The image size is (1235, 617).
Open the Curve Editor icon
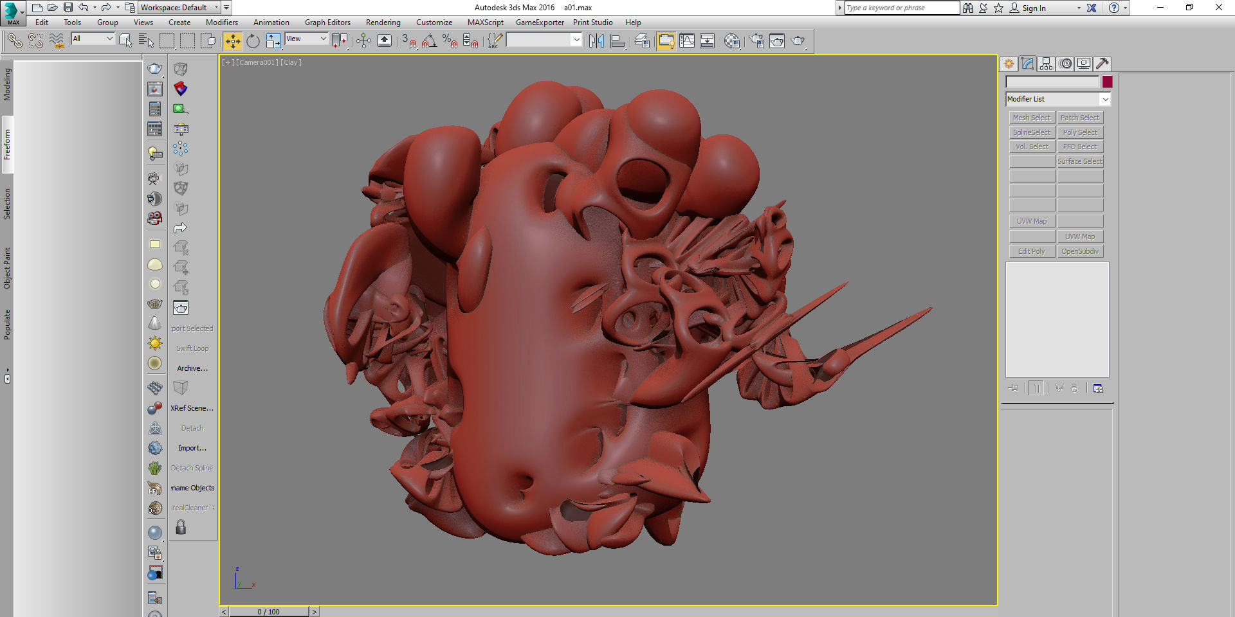click(687, 41)
